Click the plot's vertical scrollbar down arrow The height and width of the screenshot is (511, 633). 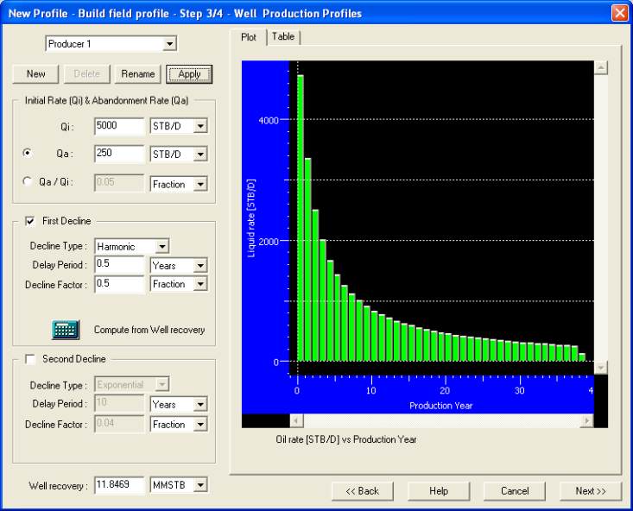[x=601, y=367]
